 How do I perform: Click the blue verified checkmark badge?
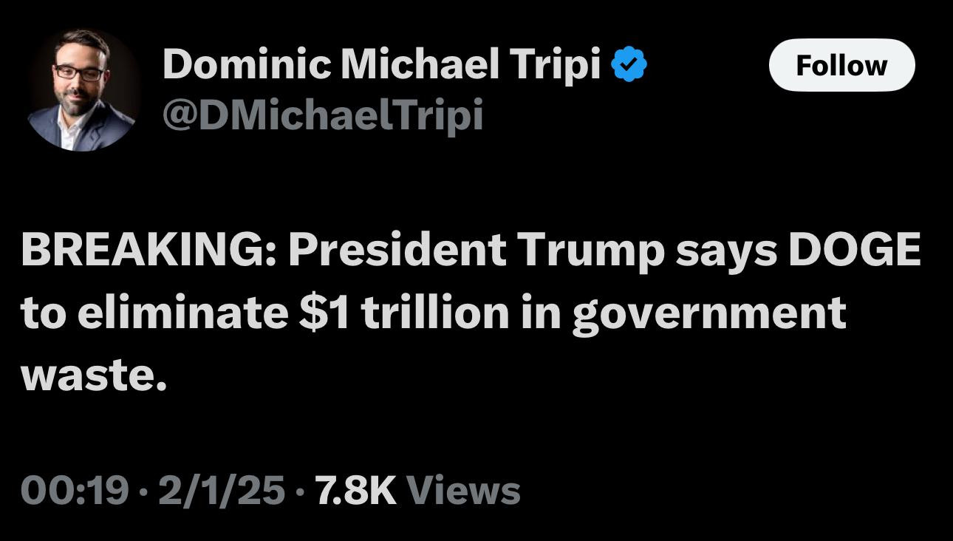(x=629, y=66)
